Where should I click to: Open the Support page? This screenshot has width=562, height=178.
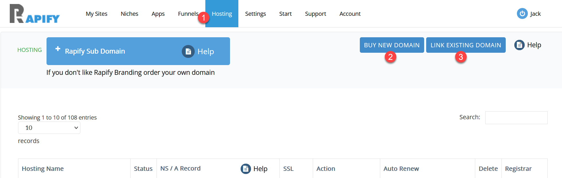click(315, 14)
